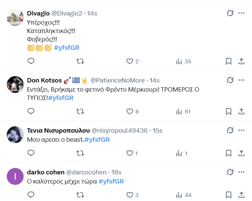252x201 pixels.
Task: Bookmark Τενια Νισυροπουλου's tweet
Action: pos(228,153)
